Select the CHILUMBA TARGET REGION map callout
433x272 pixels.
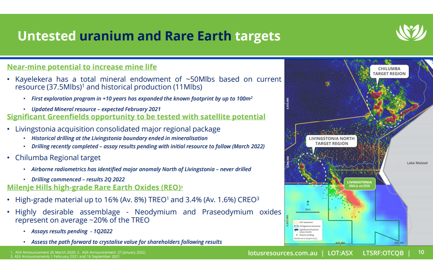[x=389, y=71]
